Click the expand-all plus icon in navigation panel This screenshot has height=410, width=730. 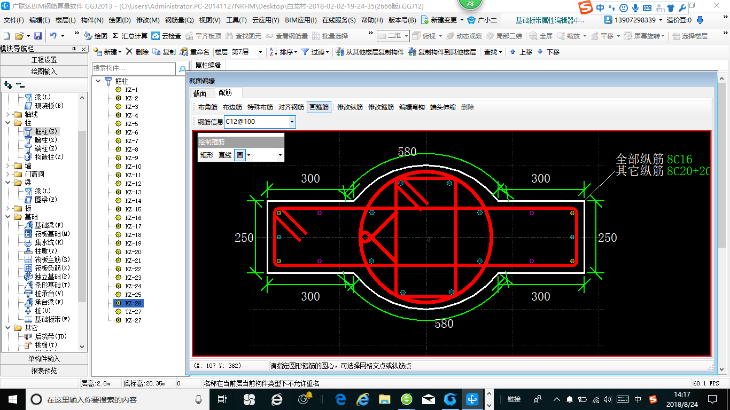tap(8, 85)
